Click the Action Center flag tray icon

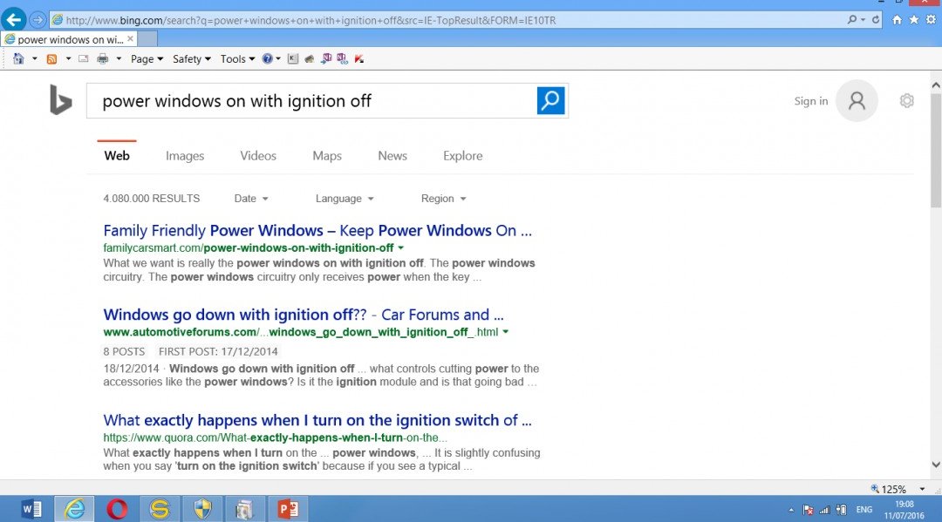(808, 510)
